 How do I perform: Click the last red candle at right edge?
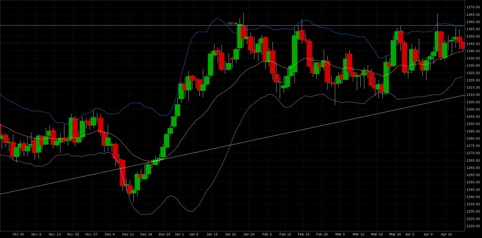(x=462, y=45)
